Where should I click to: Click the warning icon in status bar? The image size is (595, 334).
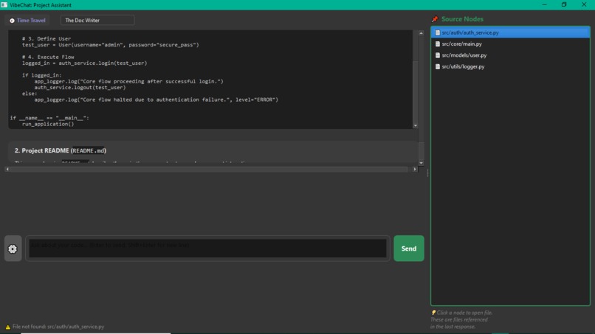[7, 327]
